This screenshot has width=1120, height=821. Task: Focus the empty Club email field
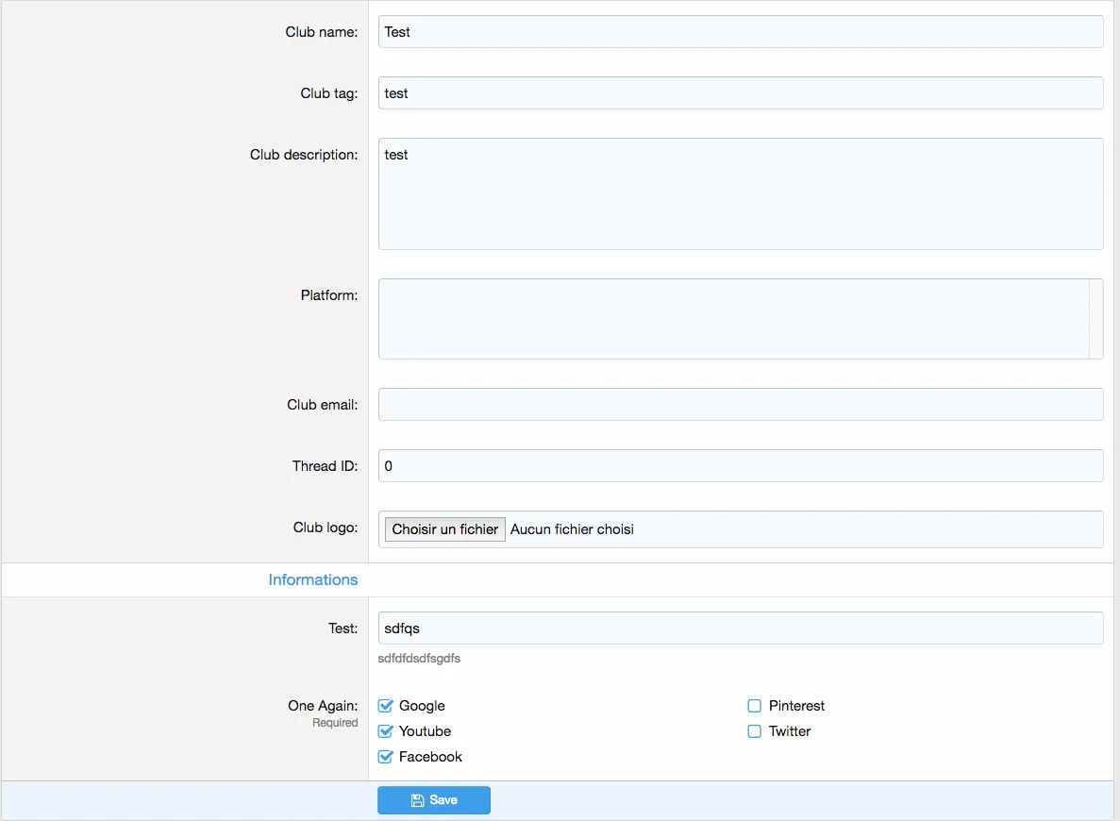point(740,405)
